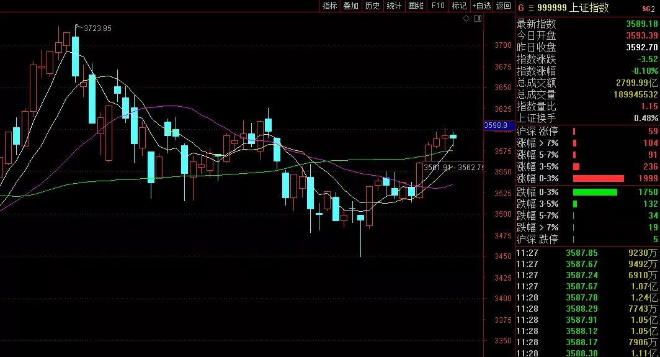This screenshot has width=660, height=357.
Task: Open the 统计 statistics tool
Action: coord(394,6)
